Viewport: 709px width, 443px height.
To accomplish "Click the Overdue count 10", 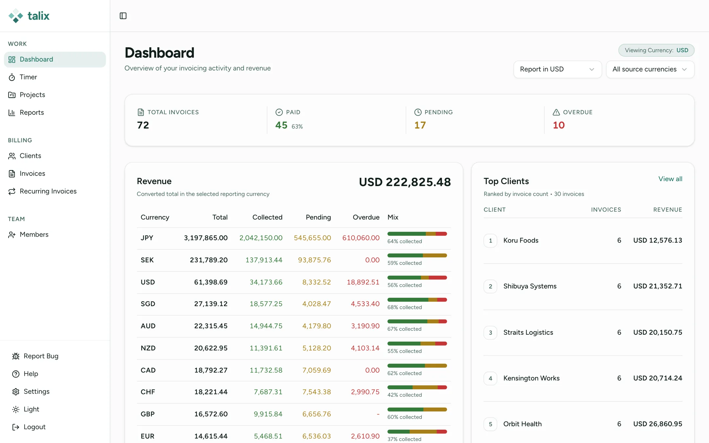I will pyautogui.click(x=559, y=125).
